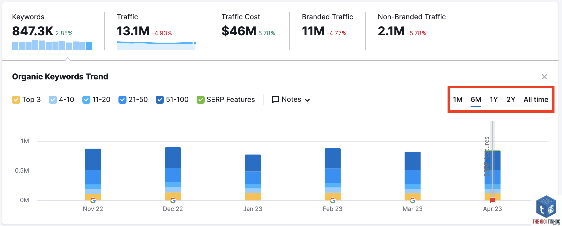Click the Mar 23 stacked bar
Image resolution: width=562 pixels, height=226 pixels.
412,176
